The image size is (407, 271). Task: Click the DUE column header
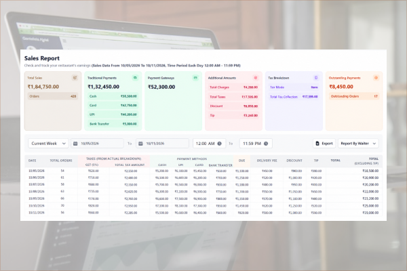(241, 161)
